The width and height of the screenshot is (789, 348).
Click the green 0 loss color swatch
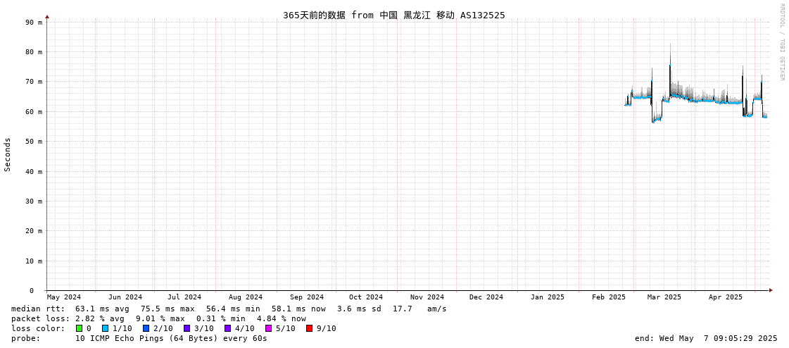(79, 328)
